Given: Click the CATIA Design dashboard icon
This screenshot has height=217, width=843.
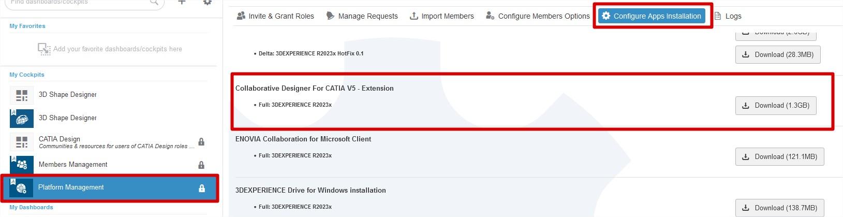Looking at the screenshot, I should coord(22,141).
